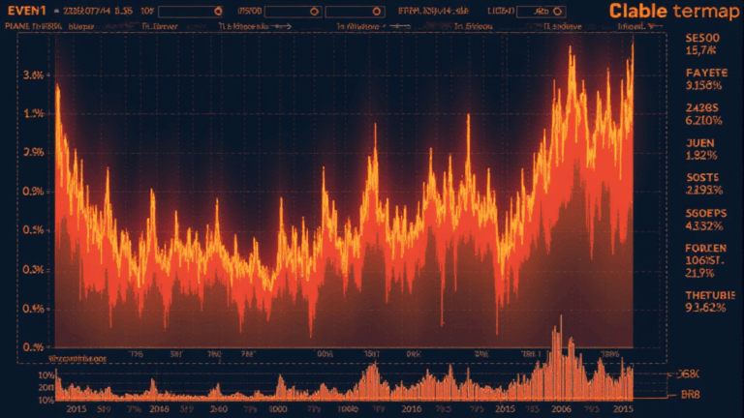
Task: Click the EVEN1 ticker label
Action: pos(26,11)
